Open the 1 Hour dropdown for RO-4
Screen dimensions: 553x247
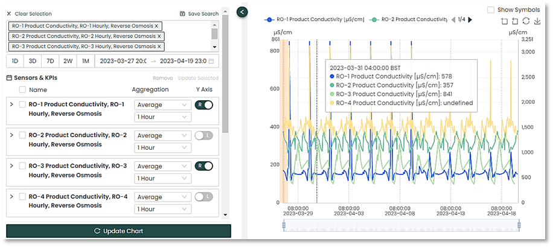pyautogui.click(x=162, y=209)
